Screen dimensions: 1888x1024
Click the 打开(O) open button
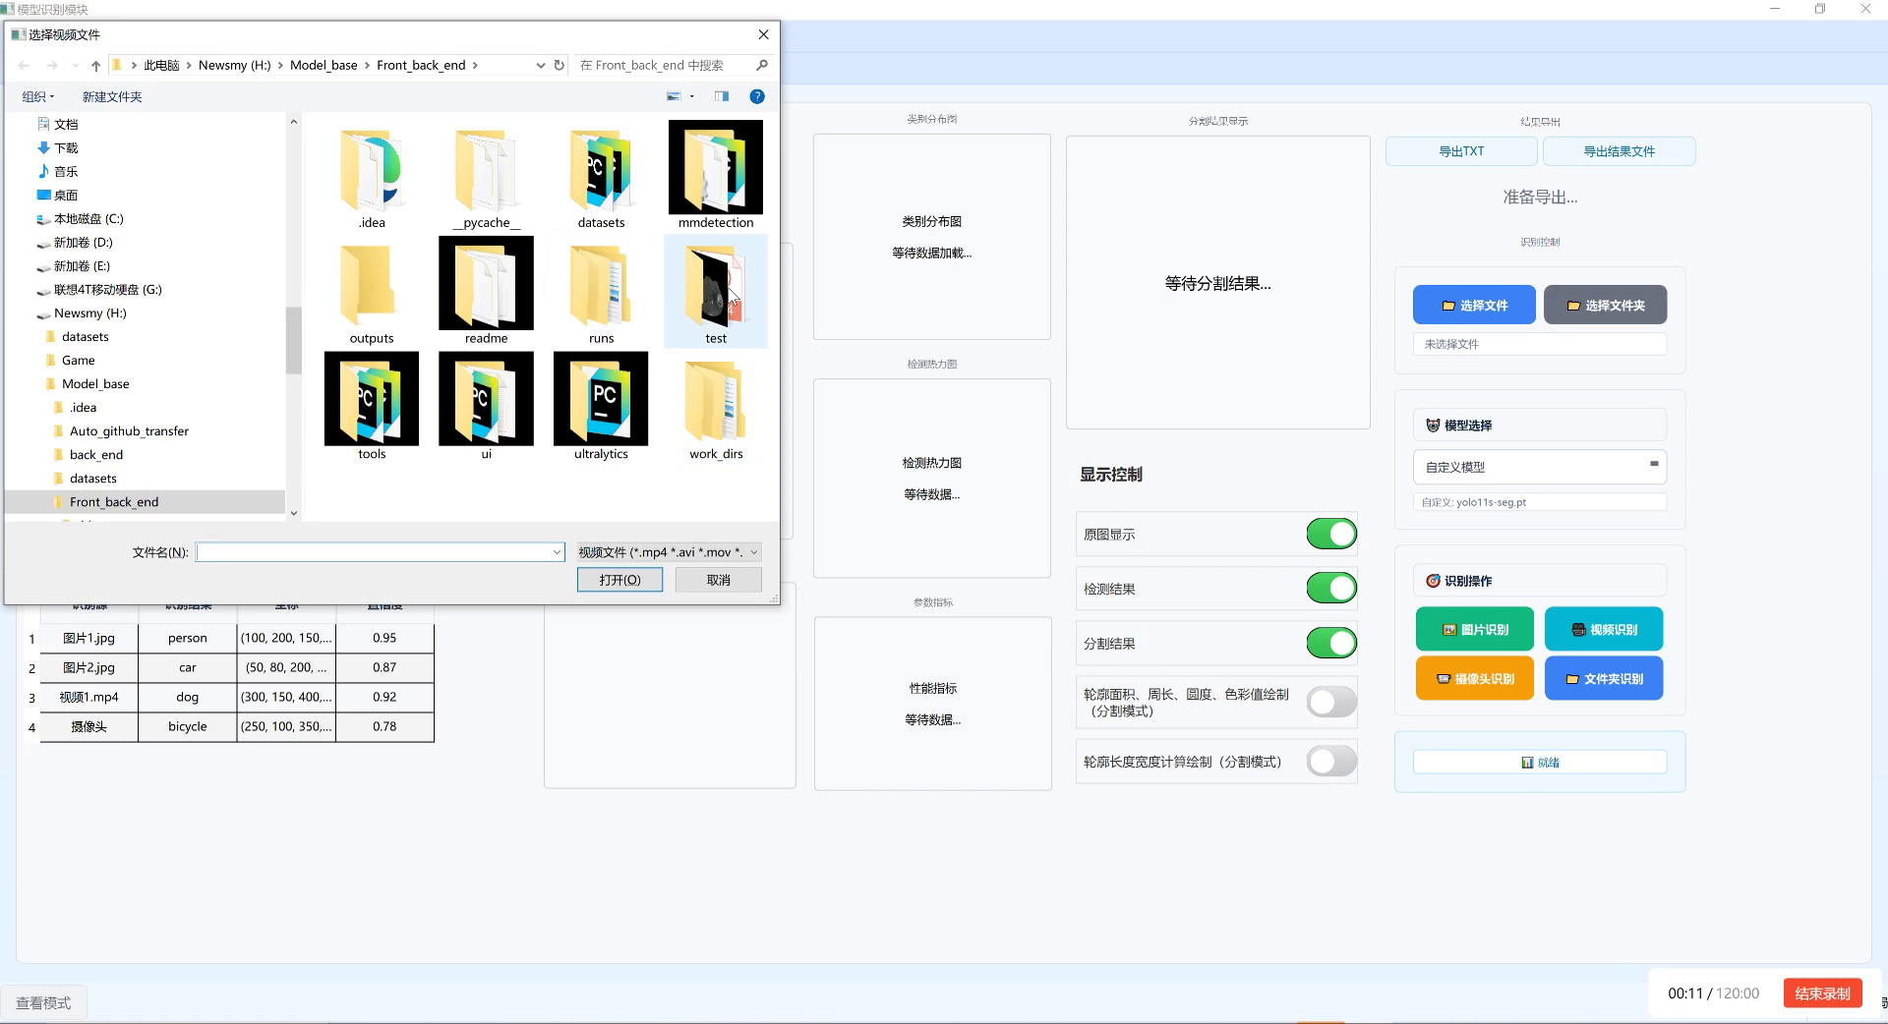619,579
